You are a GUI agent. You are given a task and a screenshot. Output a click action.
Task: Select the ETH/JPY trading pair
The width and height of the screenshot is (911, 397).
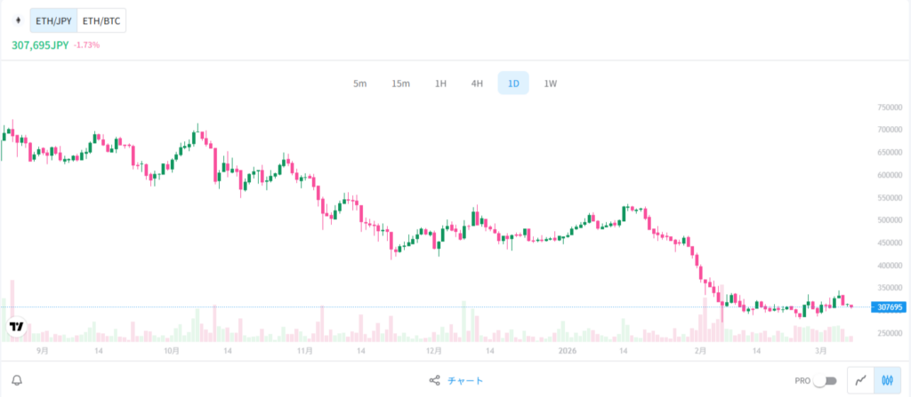click(x=53, y=20)
